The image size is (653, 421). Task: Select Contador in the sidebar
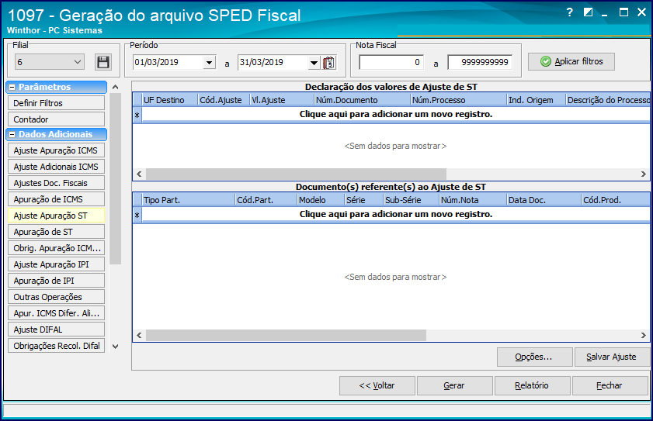(x=56, y=119)
